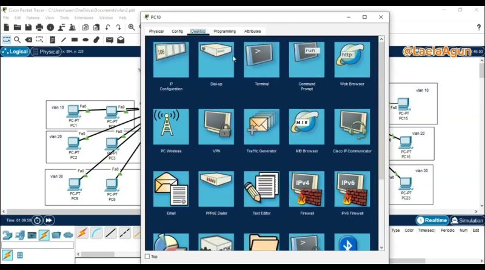This screenshot has width=485, height=270.
Task: Click the workspace horizontal scrollbar left arrow
Action: pyautogui.click(x=4, y=212)
